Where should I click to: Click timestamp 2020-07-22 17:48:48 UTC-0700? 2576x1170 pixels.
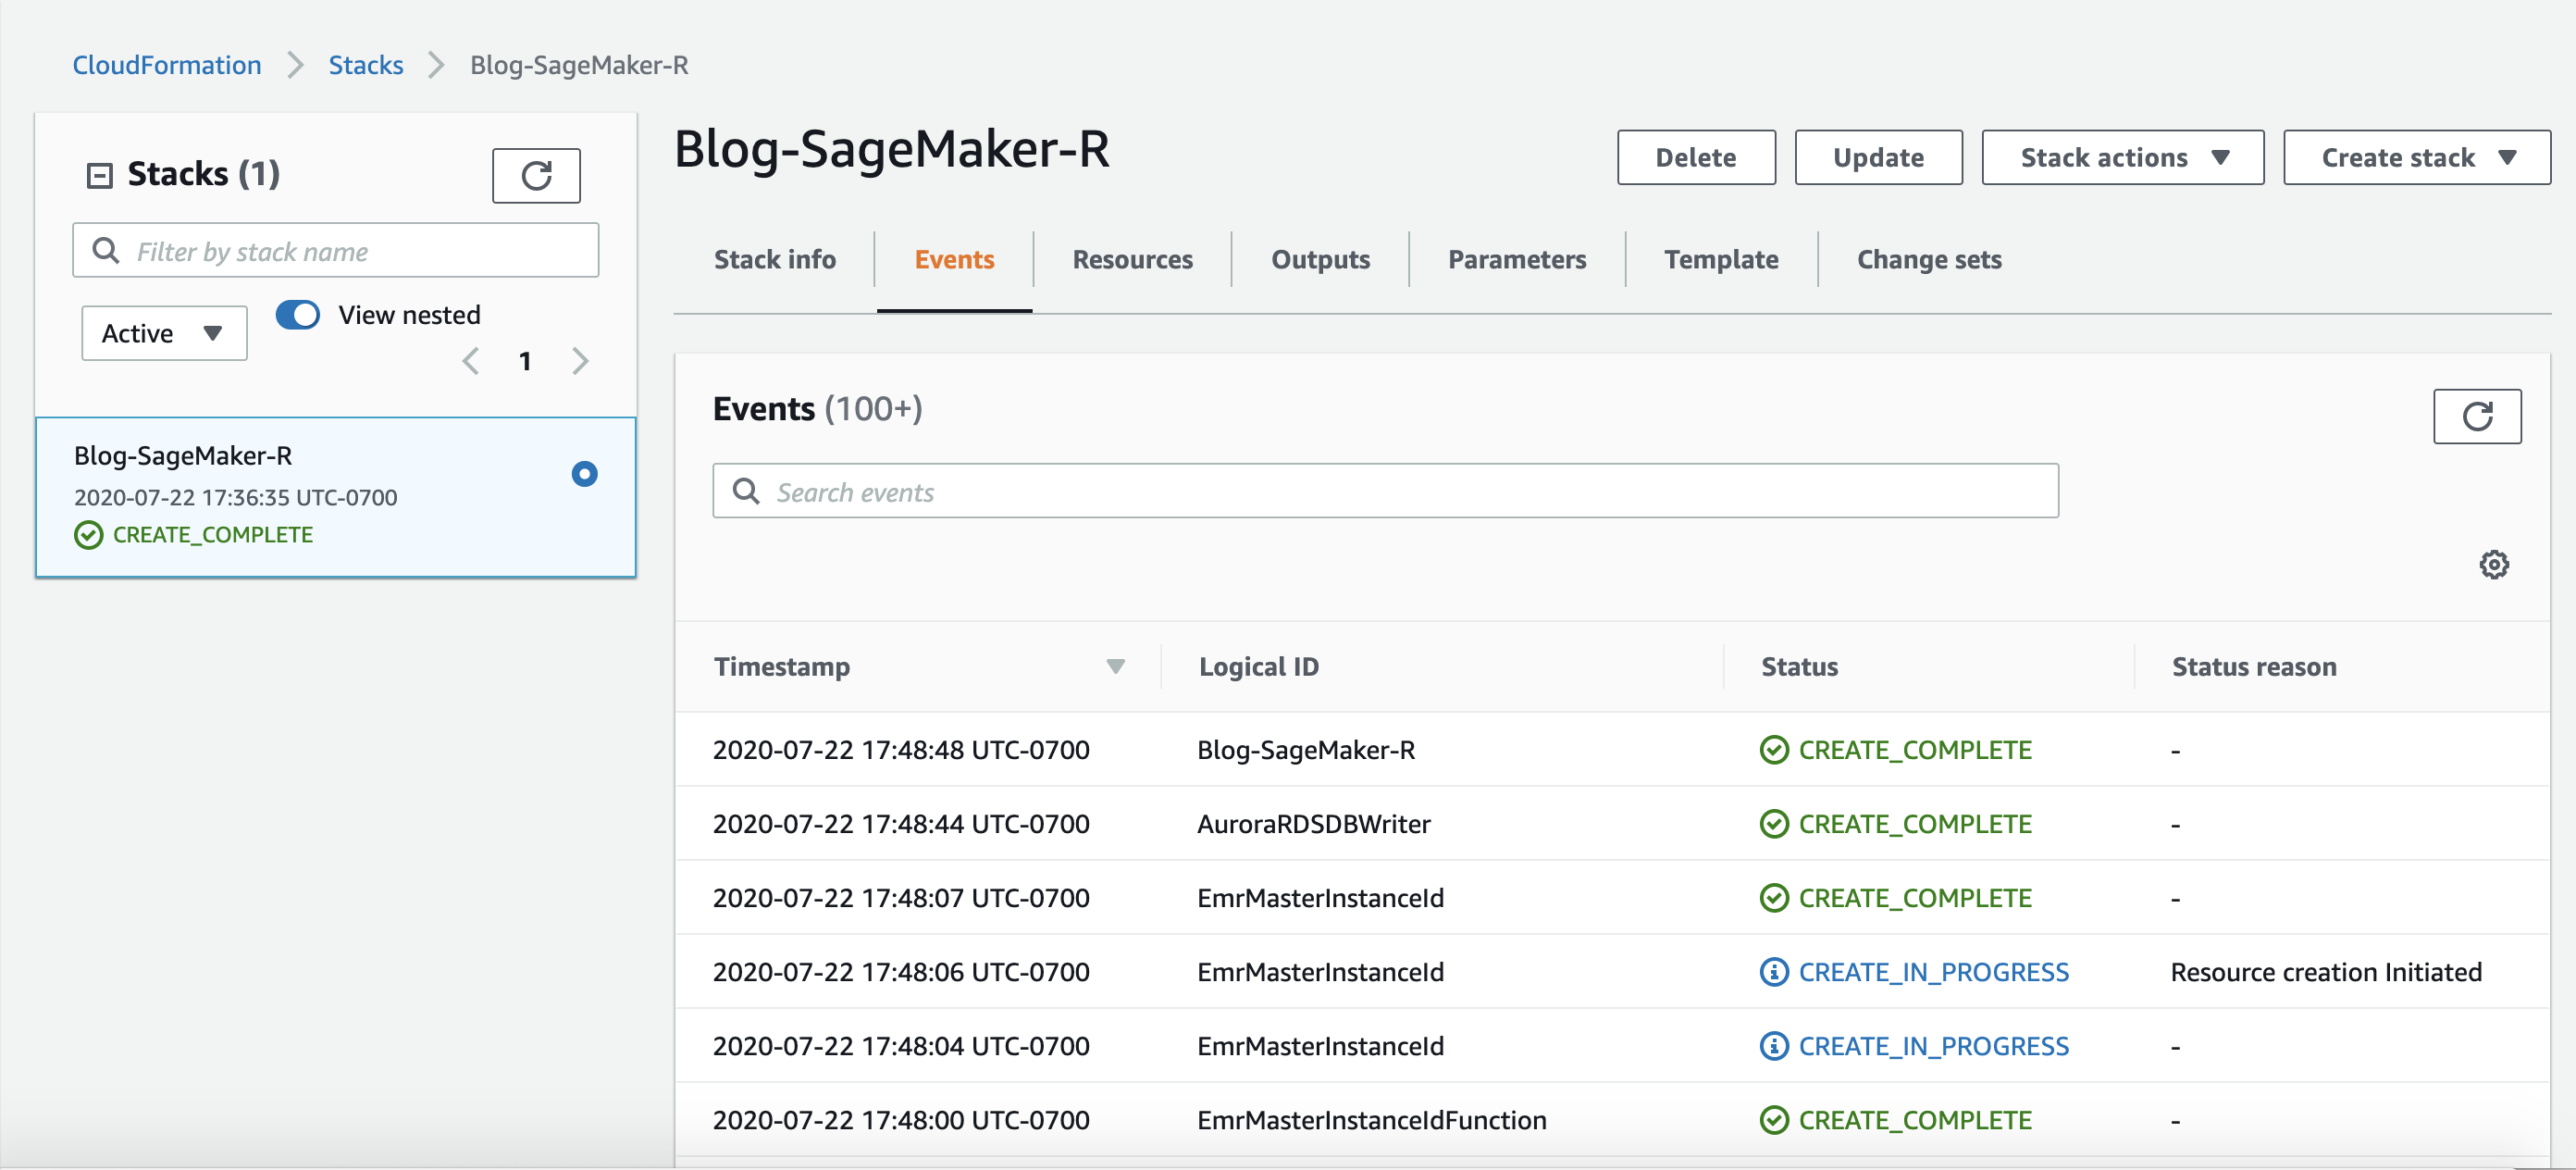[x=901, y=750]
